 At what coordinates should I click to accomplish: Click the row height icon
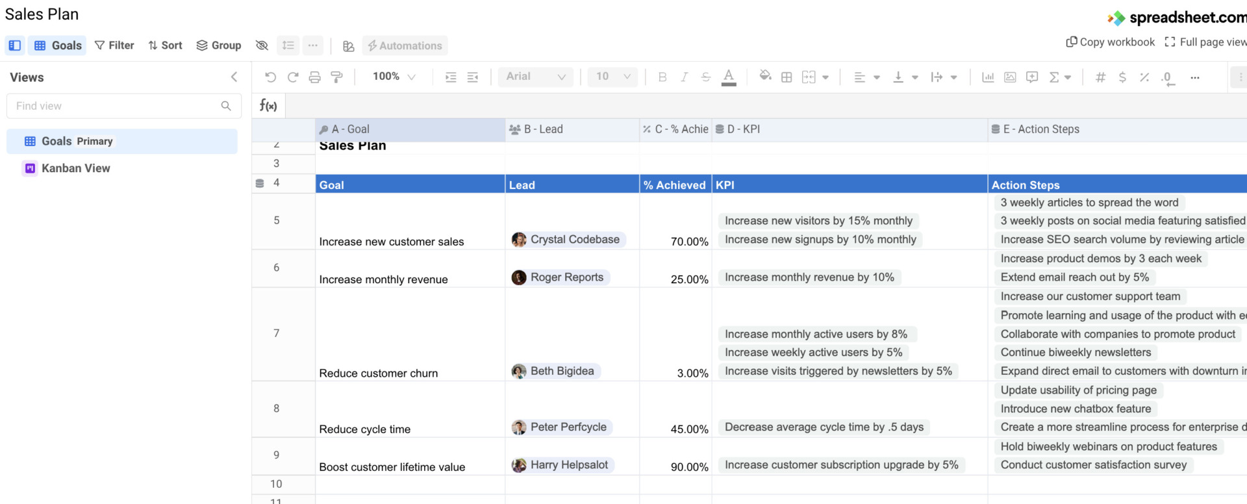(x=288, y=45)
